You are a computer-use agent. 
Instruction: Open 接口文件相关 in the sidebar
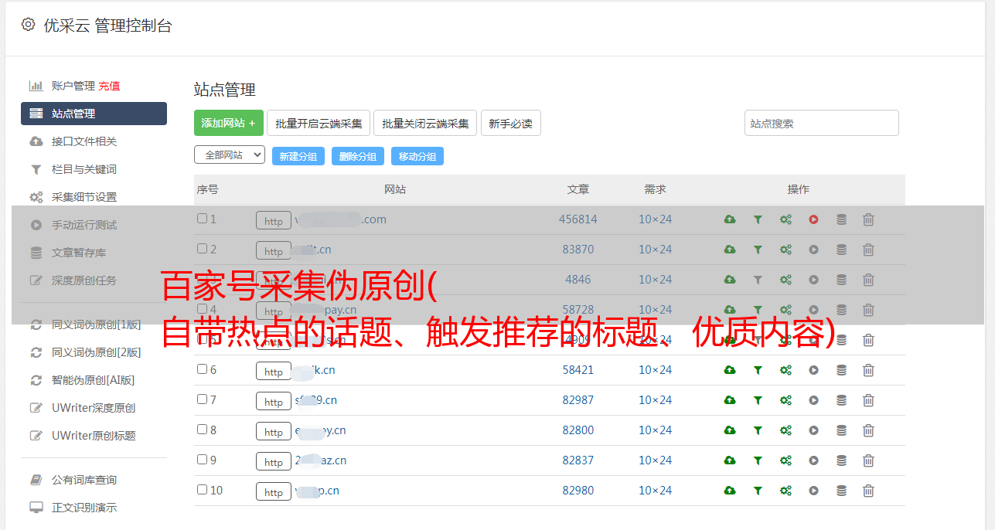[83, 141]
